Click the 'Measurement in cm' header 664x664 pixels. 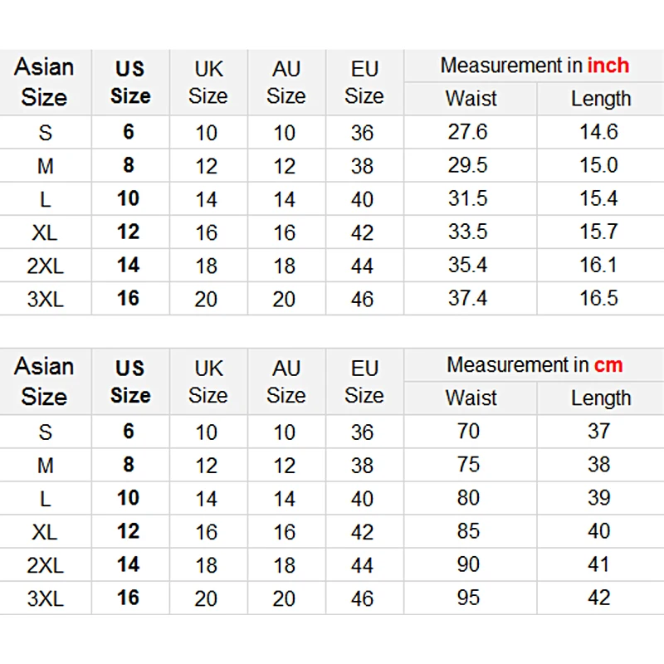[535, 365]
